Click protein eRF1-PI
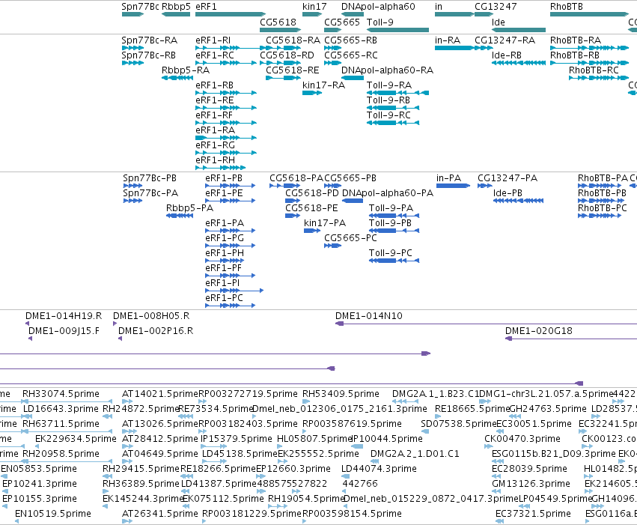637x525 pixels. [222, 283]
